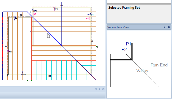Viewport: 172px width, 99px height.
Task: Click the E1 edge label
Action: pos(6,46)
